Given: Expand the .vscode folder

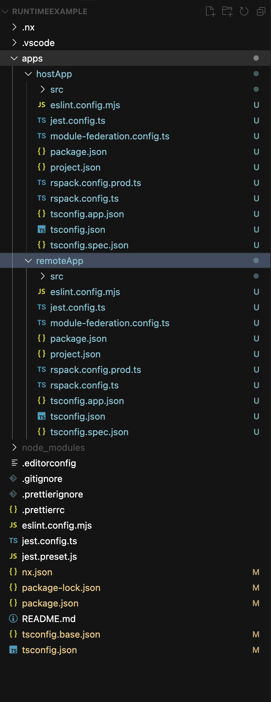Looking at the screenshot, I should point(14,43).
